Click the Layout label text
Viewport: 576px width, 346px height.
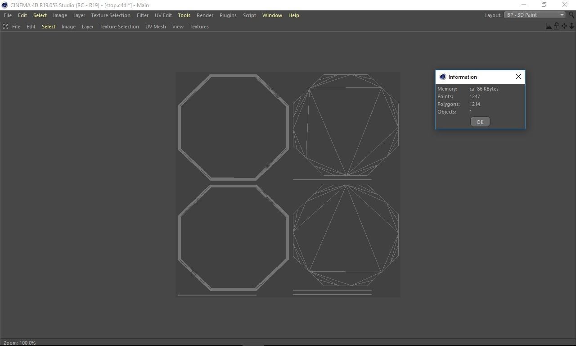[493, 15]
